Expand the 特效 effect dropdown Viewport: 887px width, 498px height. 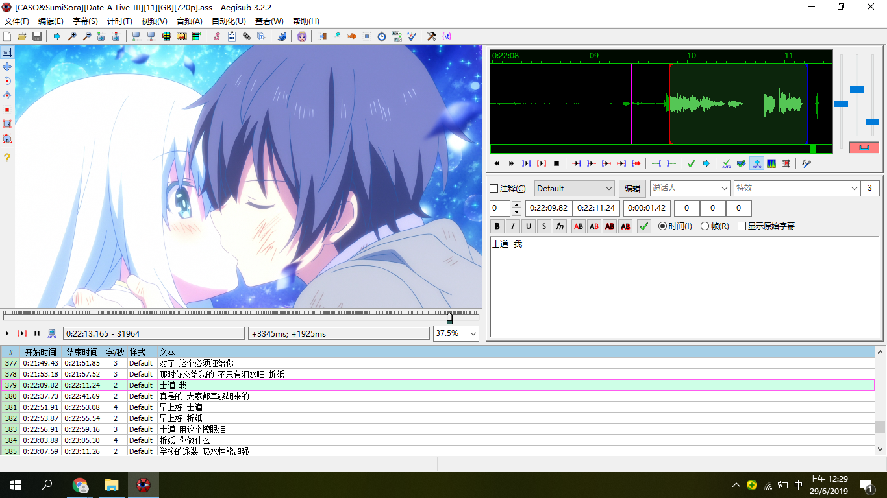coord(797,189)
